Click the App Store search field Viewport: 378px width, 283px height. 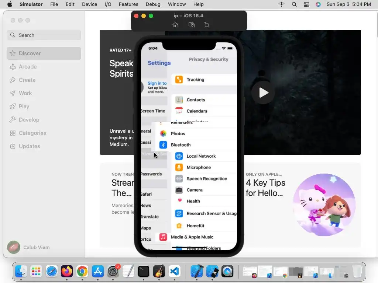(44, 35)
